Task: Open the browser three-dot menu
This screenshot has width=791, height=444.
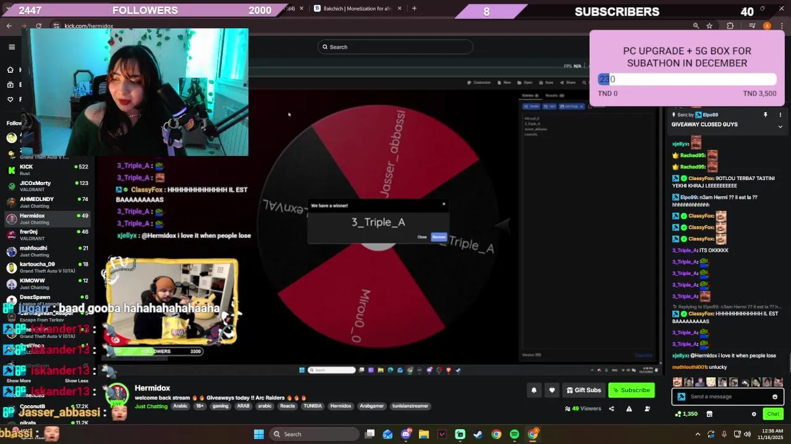Action: click(782, 26)
